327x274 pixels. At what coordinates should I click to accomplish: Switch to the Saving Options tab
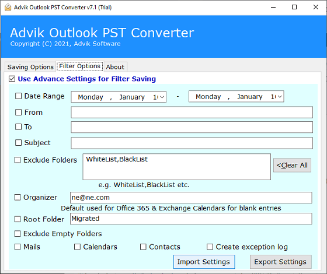coord(30,67)
